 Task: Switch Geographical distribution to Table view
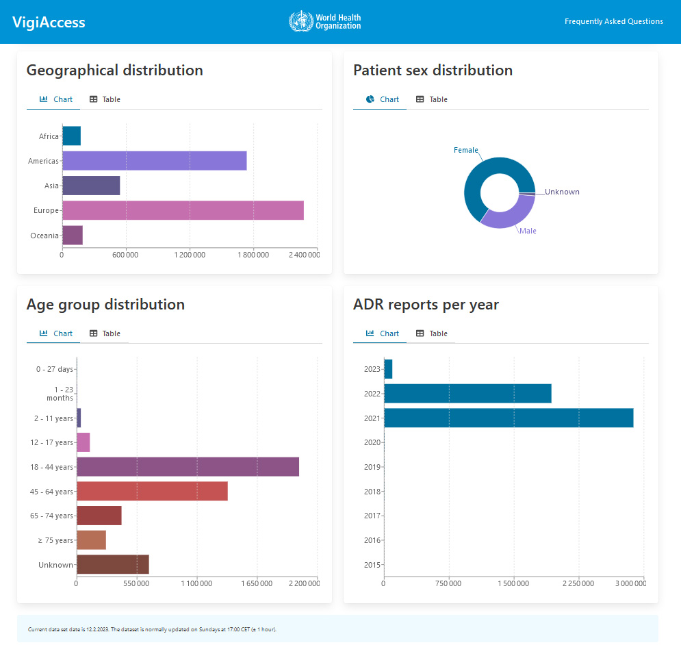coord(105,99)
